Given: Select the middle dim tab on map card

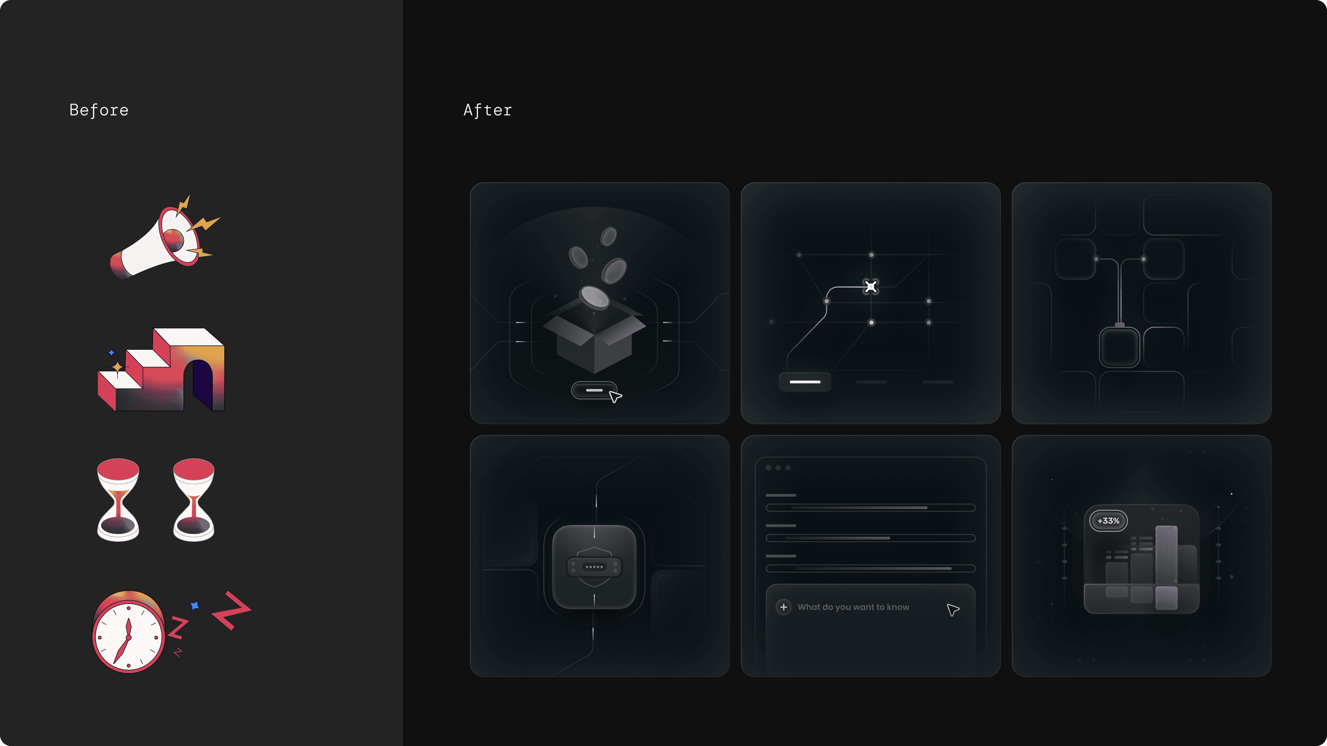Looking at the screenshot, I should tap(871, 382).
